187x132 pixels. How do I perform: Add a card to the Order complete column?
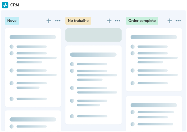(x=170, y=21)
